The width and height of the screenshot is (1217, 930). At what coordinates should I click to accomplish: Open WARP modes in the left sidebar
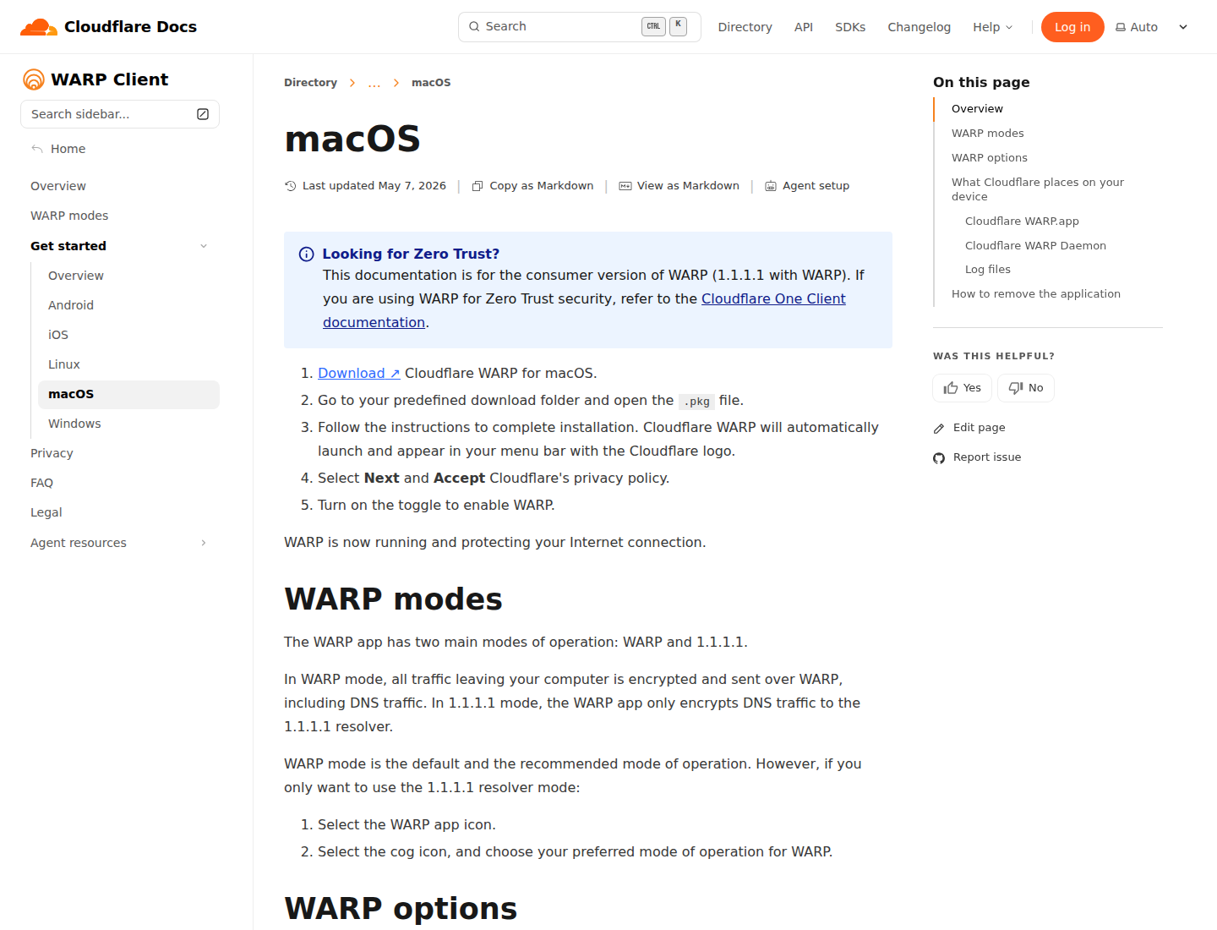120,216
